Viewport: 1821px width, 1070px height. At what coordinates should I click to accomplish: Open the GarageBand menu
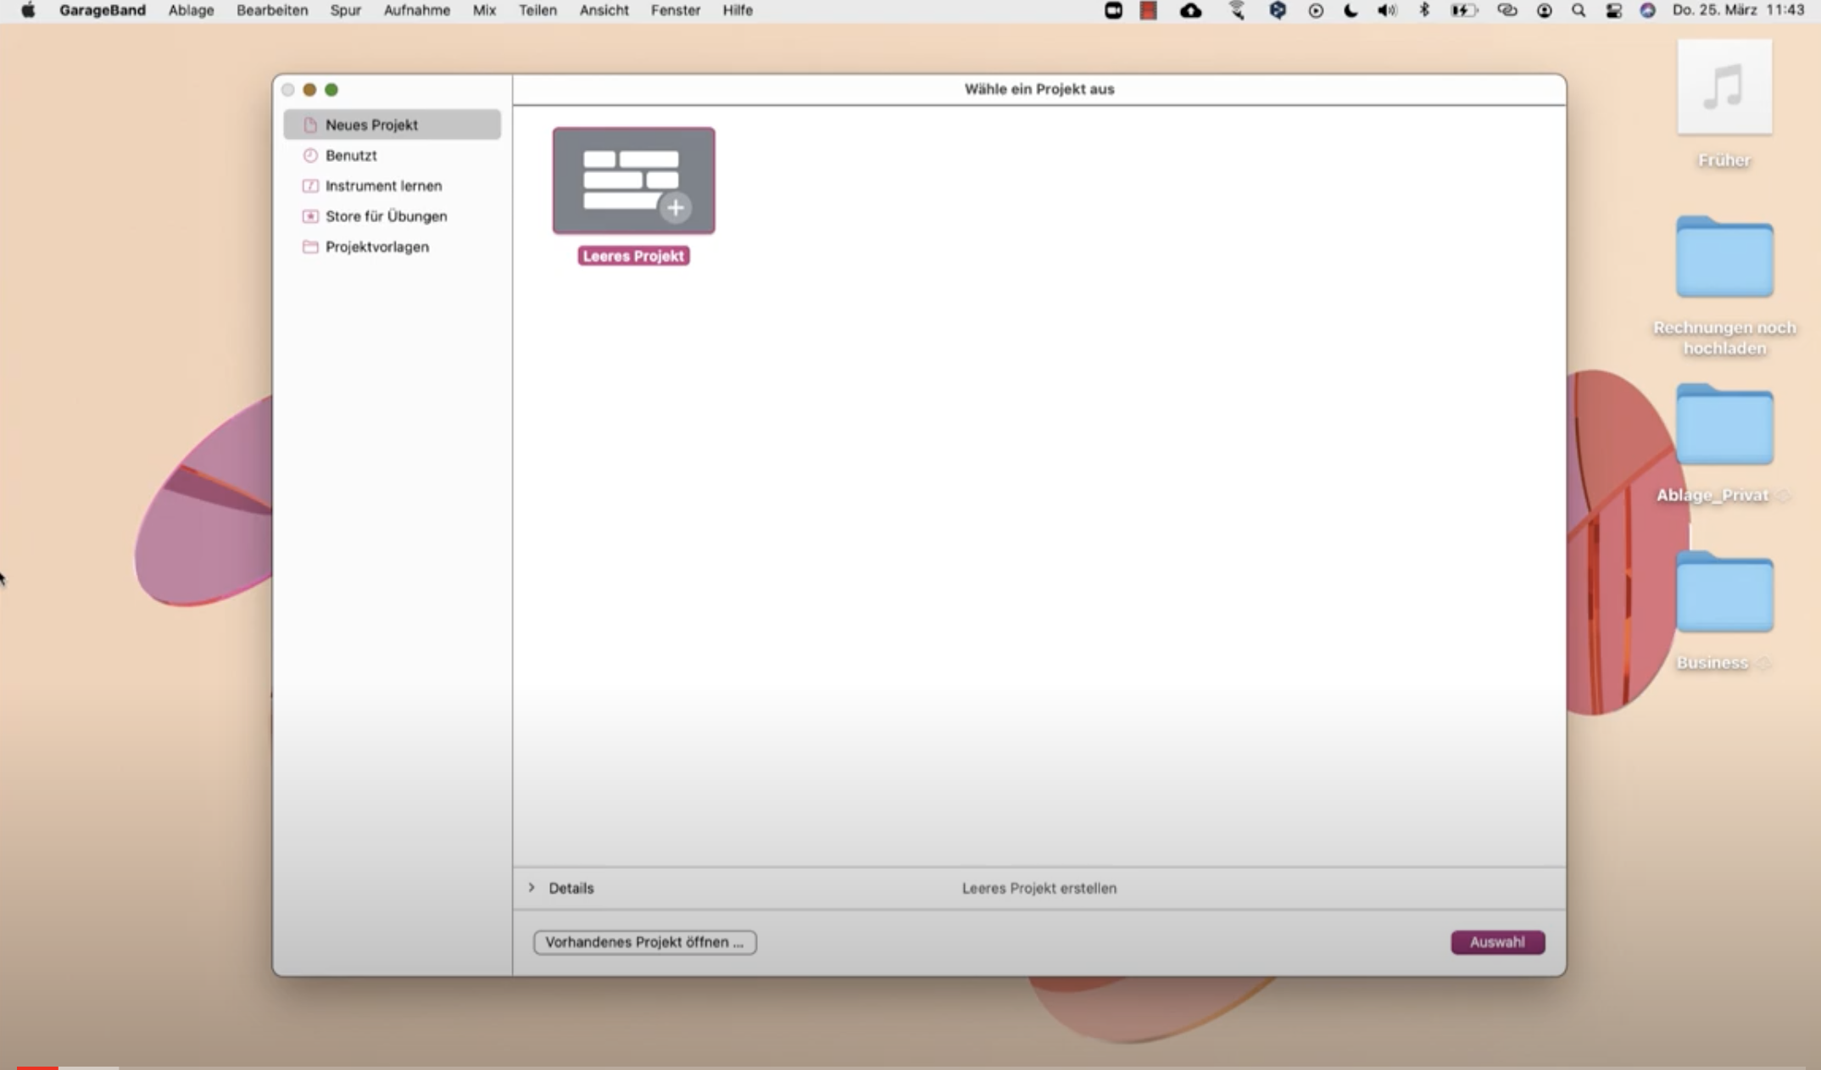pyautogui.click(x=103, y=10)
